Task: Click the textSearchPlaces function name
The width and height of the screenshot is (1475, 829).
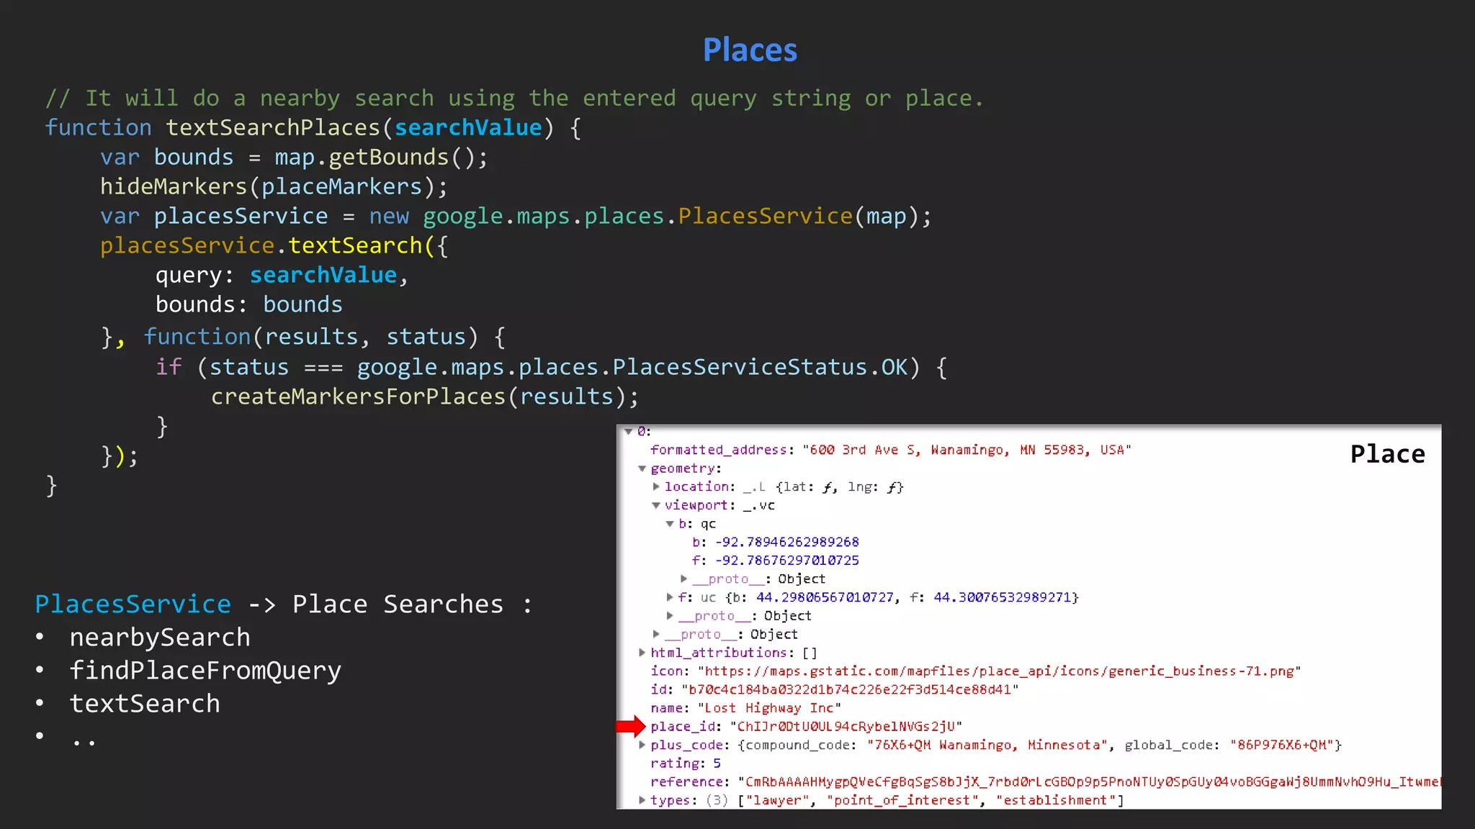Action: tap(273, 128)
